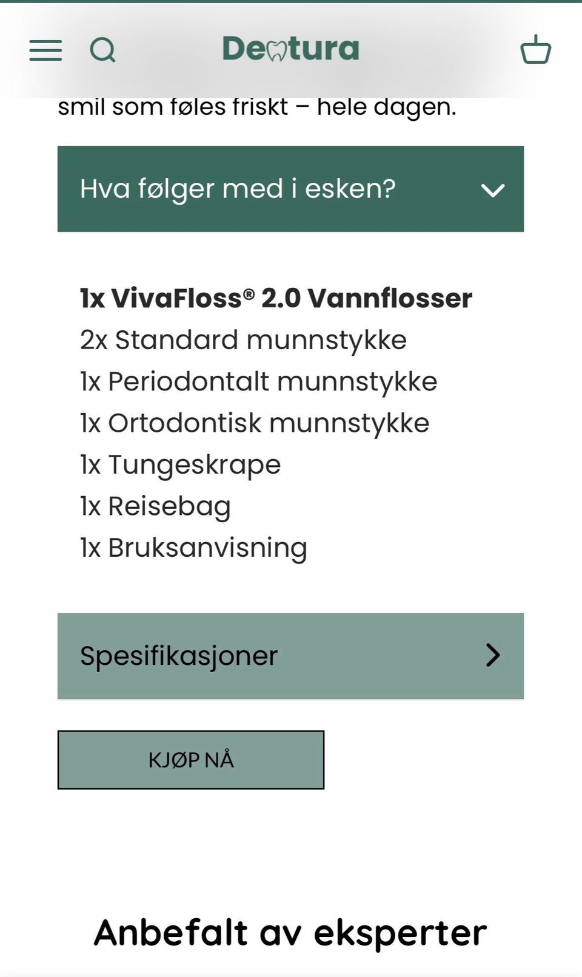The height and width of the screenshot is (977, 582).
Task: Click the '1x VivaFloss 2.0 Vannflosser' bold item
Action: pos(276,298)
